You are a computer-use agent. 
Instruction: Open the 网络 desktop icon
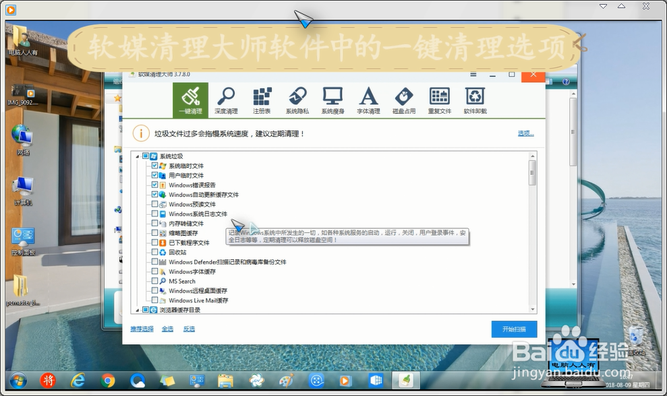[x=22, y=140]
